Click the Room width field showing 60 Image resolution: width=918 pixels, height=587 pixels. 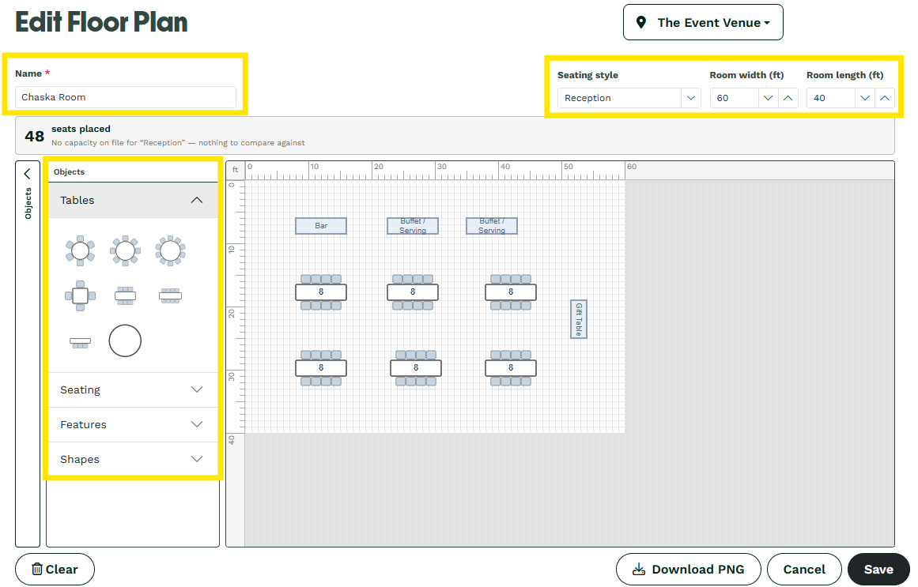735,98
